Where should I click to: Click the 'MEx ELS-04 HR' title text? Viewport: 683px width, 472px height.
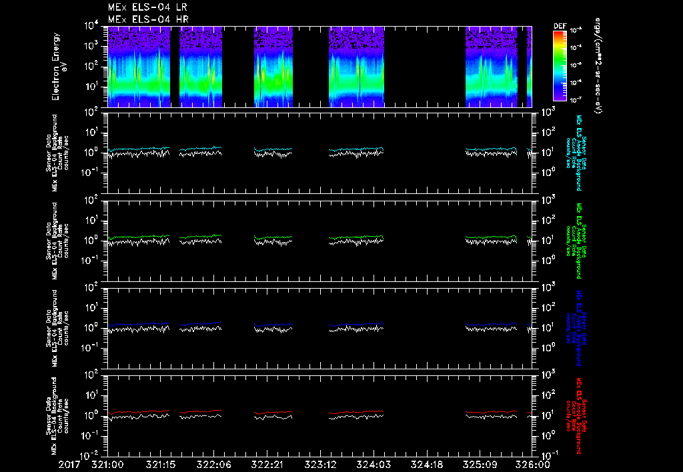(x=148, y=19)
